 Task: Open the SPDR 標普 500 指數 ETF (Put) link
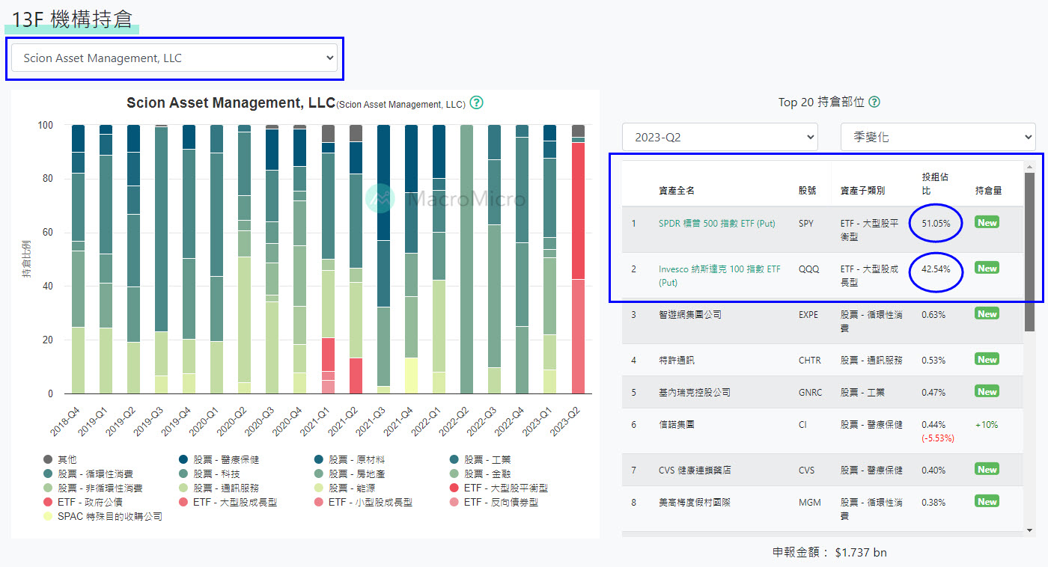point(716,224)
